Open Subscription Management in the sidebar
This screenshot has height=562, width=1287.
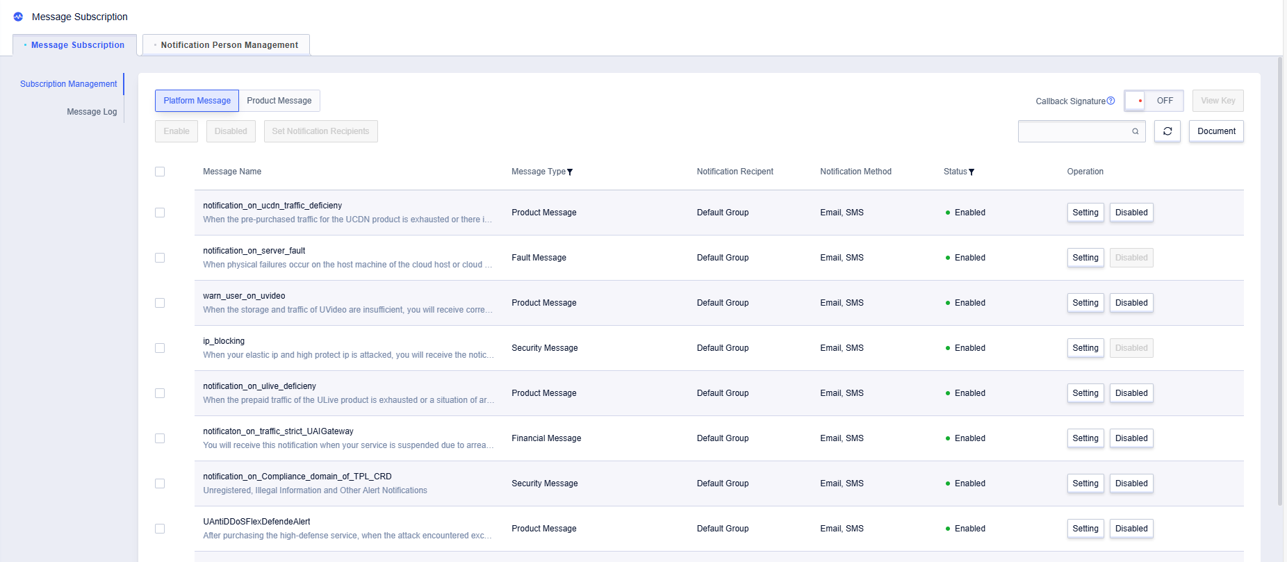coord(68,84)
